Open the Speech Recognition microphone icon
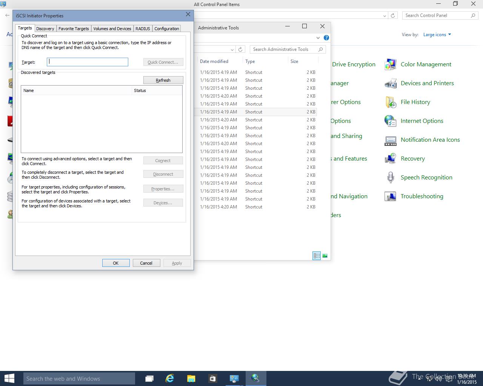 [390, 178]
